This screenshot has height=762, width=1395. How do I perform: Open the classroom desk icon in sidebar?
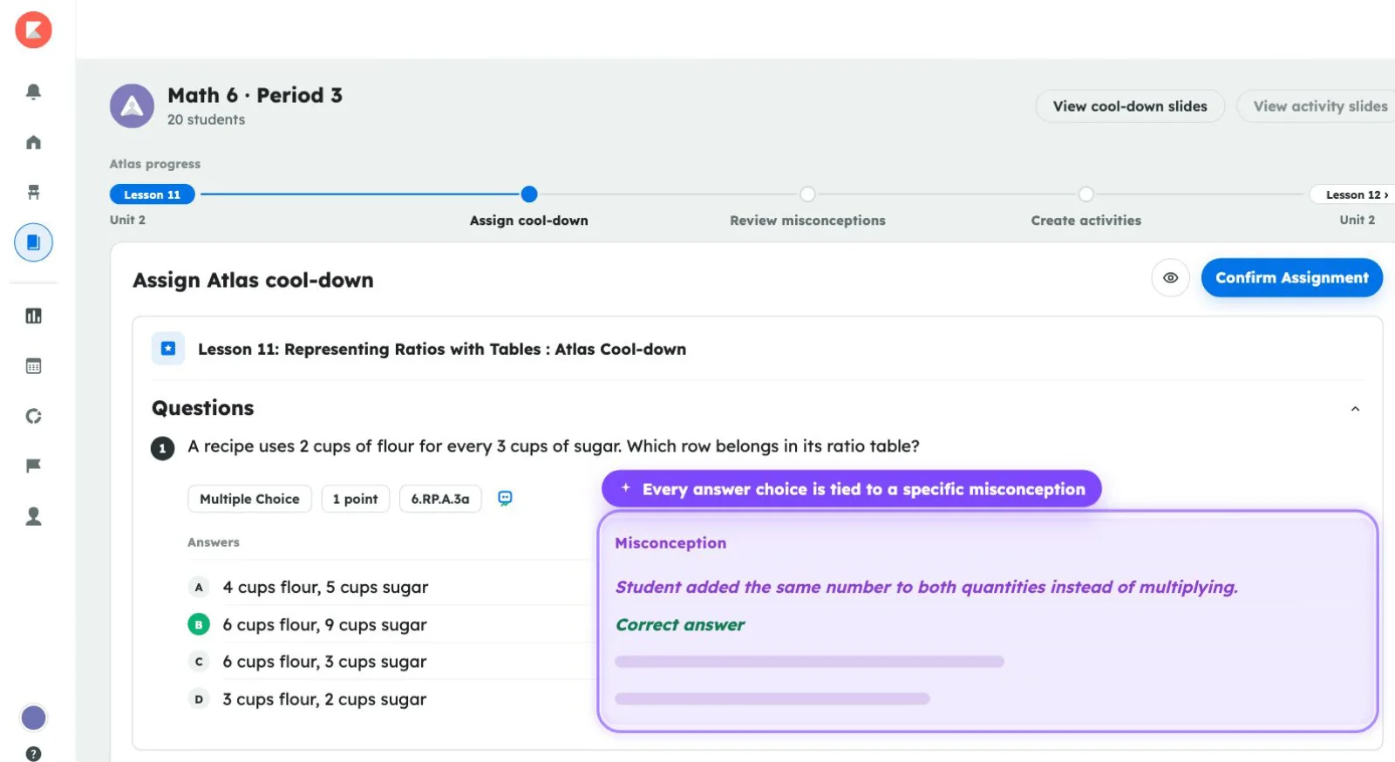pyautogui.click(x=33, y=192)
